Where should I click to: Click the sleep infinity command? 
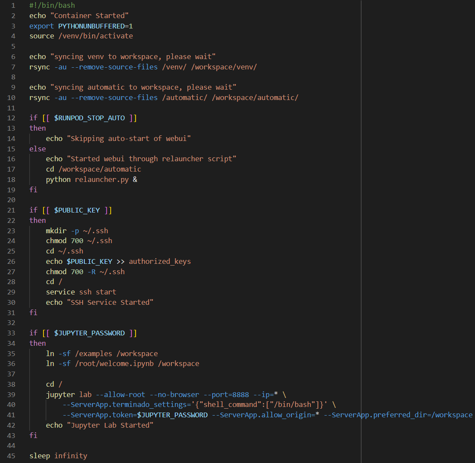[58, 456]
